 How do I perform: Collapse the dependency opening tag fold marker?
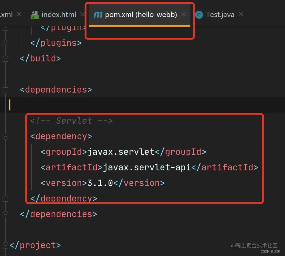5,137
